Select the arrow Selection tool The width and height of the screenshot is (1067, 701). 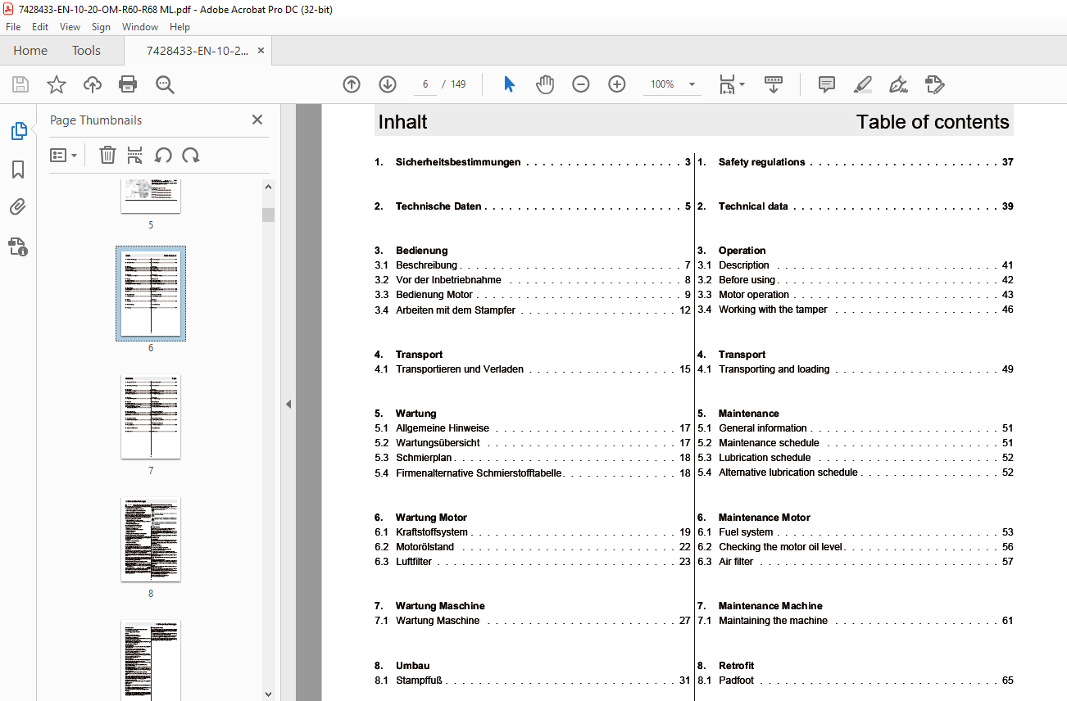[x=509, y=84]
